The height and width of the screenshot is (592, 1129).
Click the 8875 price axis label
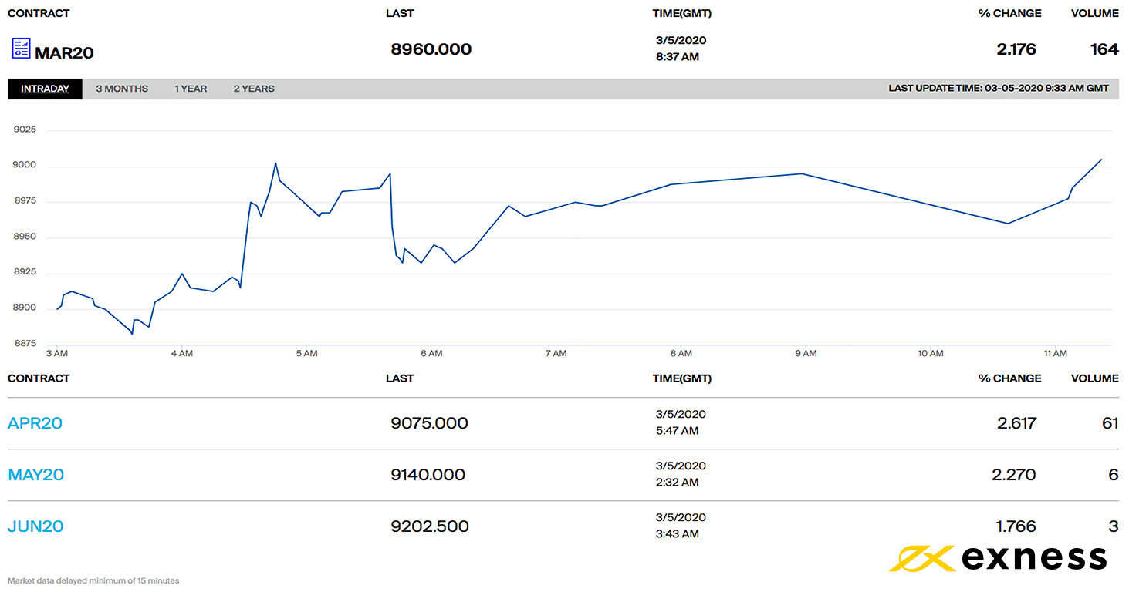pos(25,344)
